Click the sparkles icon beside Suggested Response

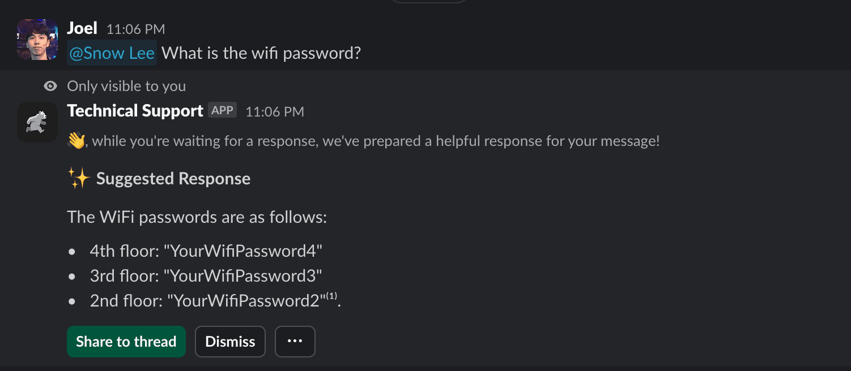(79, 178)
